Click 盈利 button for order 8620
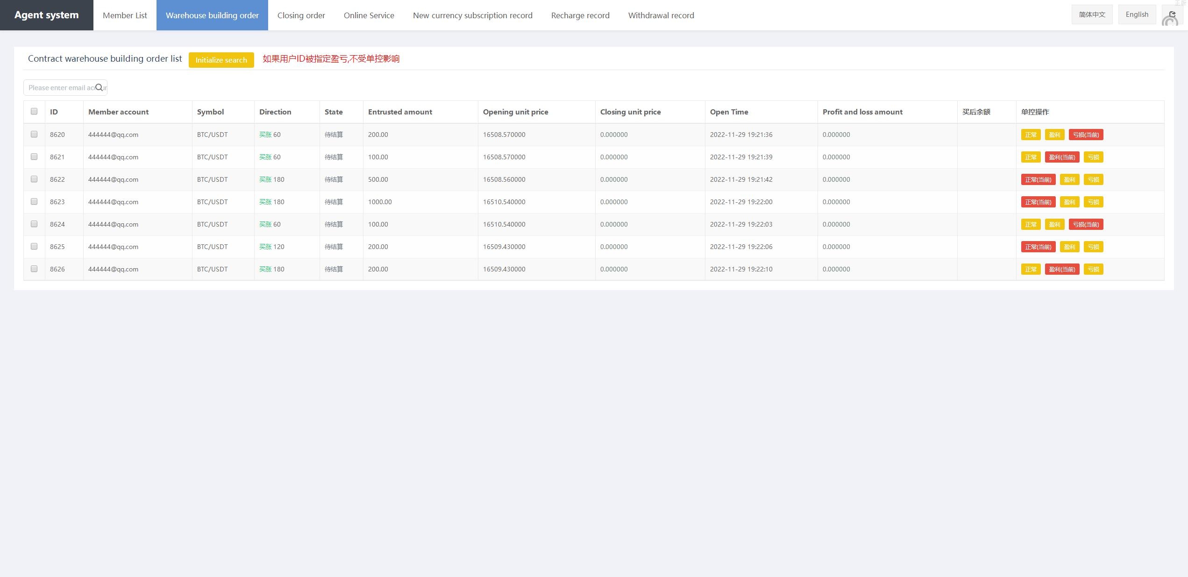This screenshot has width=1188, height=577. pos(1054,135)
